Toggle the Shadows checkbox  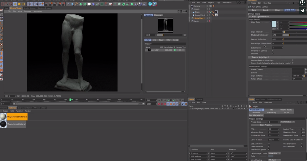(272, 54)
